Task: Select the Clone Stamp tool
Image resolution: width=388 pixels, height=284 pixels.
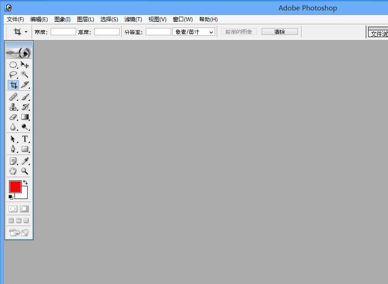Action: point(13,107)
